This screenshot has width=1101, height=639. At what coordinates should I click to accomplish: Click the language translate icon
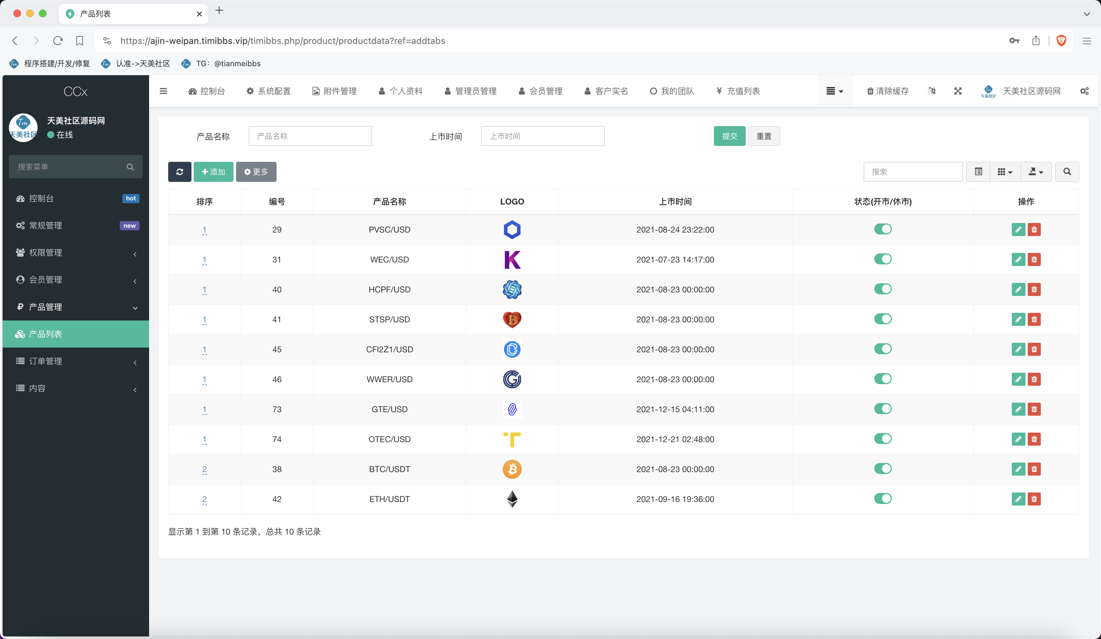click(932, 91)
